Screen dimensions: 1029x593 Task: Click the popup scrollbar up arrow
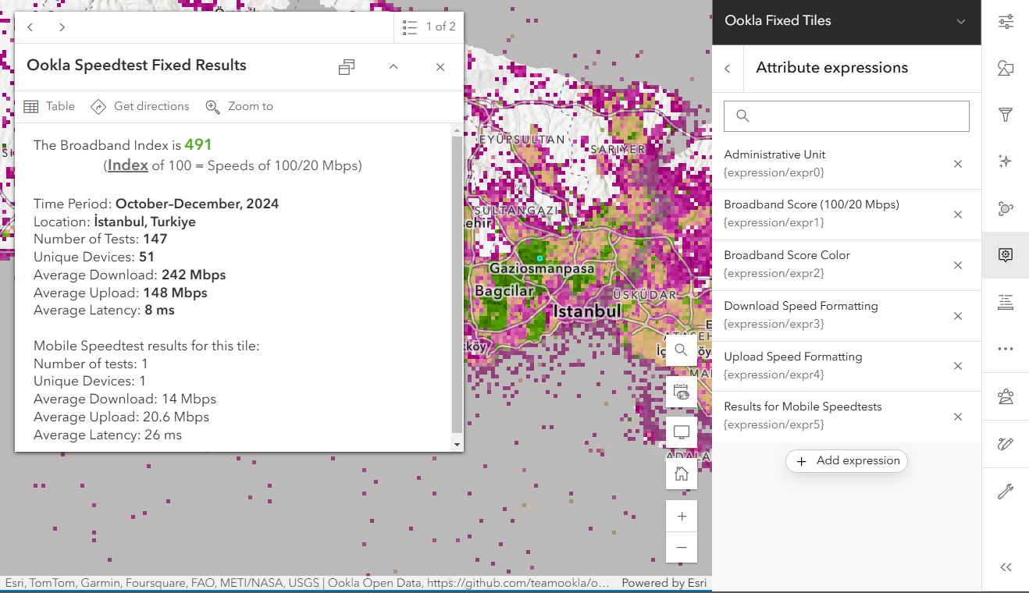click(458, 129)
